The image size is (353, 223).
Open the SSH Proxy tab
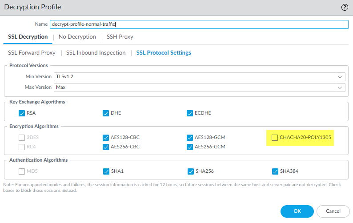[120, 37]
